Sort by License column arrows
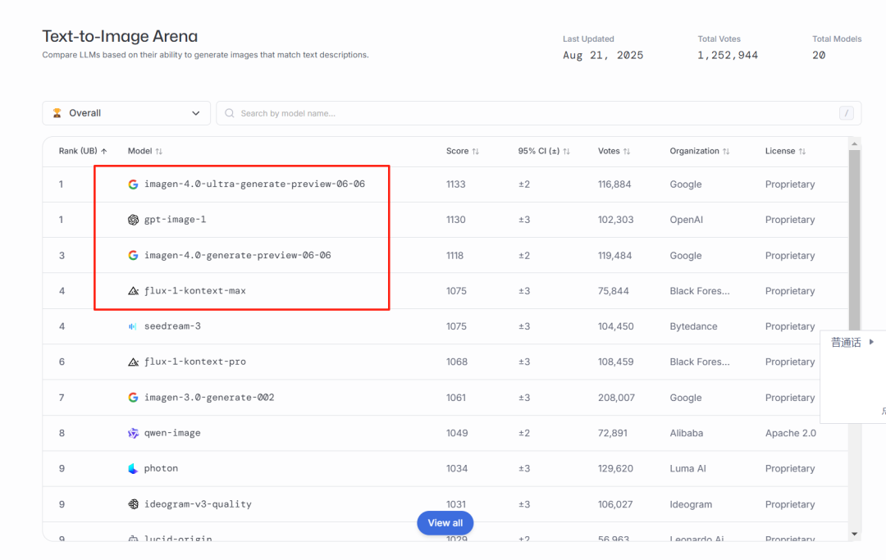This screenshot has height=560, width=886. tap(802, 152)
